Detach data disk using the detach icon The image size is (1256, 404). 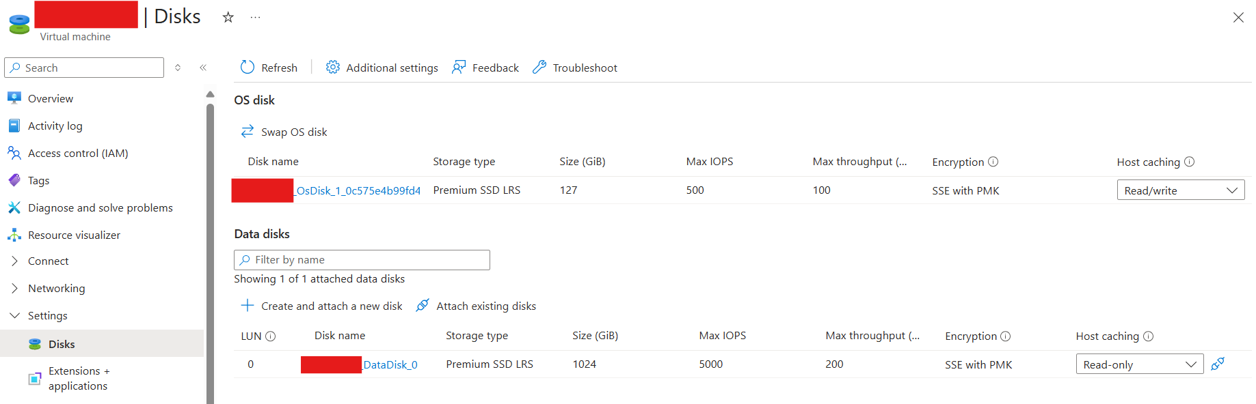coord(1218,364)
